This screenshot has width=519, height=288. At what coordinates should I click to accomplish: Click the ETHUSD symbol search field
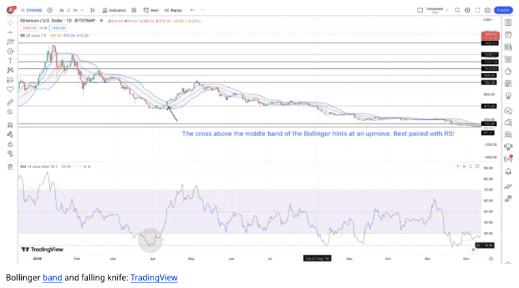coord(32,10)
